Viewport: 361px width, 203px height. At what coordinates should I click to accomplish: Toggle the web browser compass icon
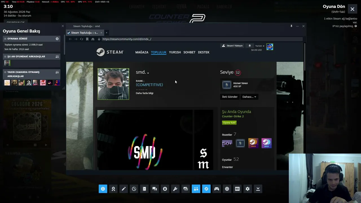pos(206,189)
